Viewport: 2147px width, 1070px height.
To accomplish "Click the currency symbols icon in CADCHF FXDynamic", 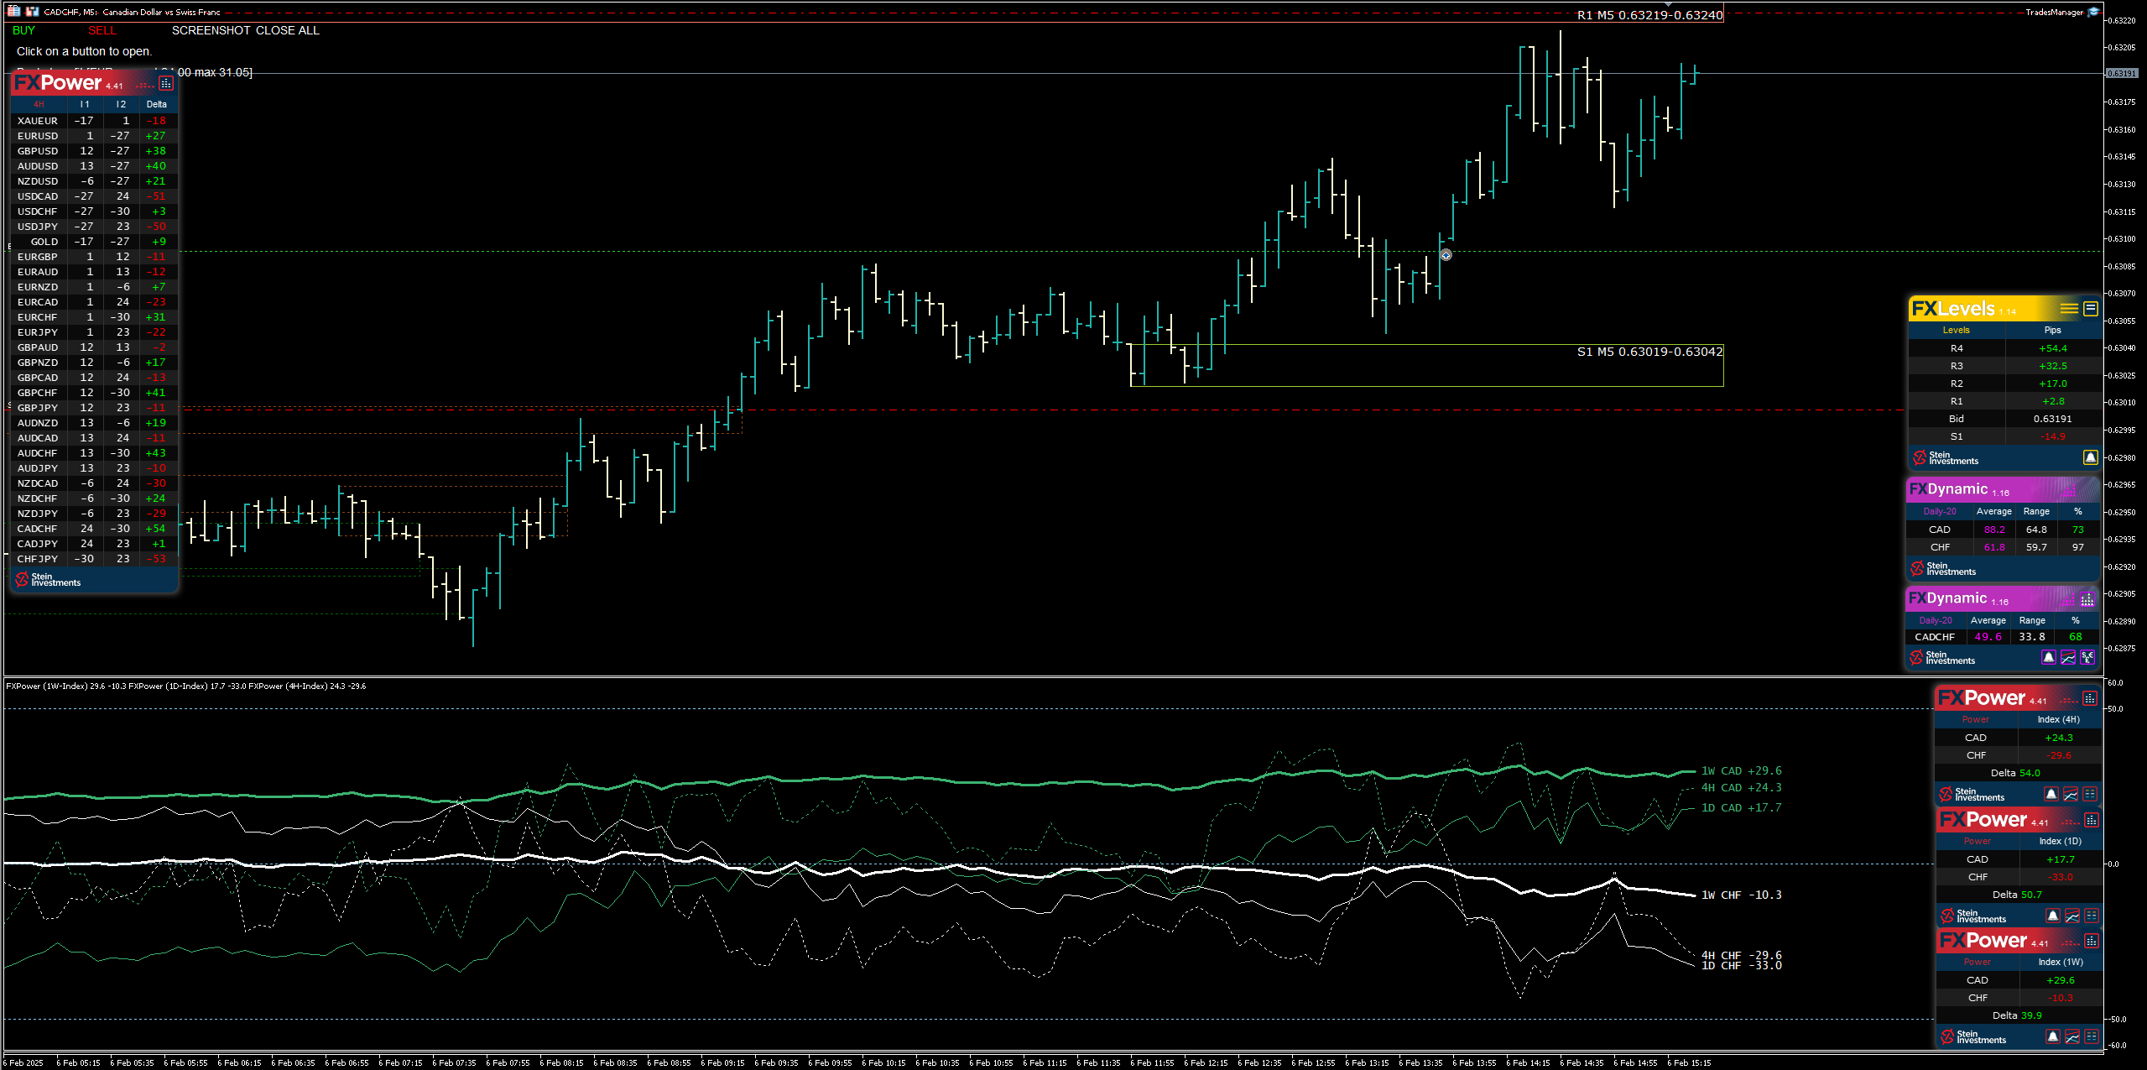I will coord(2087,657).
